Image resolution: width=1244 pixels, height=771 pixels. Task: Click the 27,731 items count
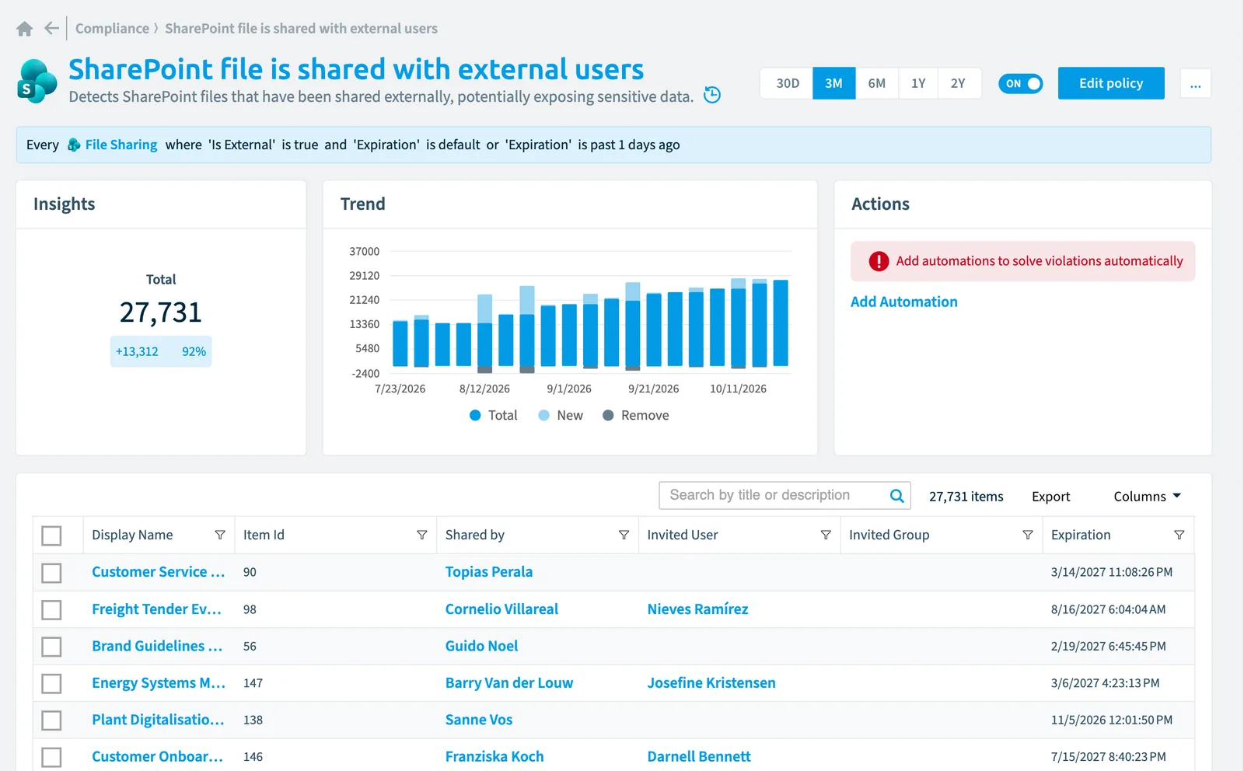[x=966, y=497]
